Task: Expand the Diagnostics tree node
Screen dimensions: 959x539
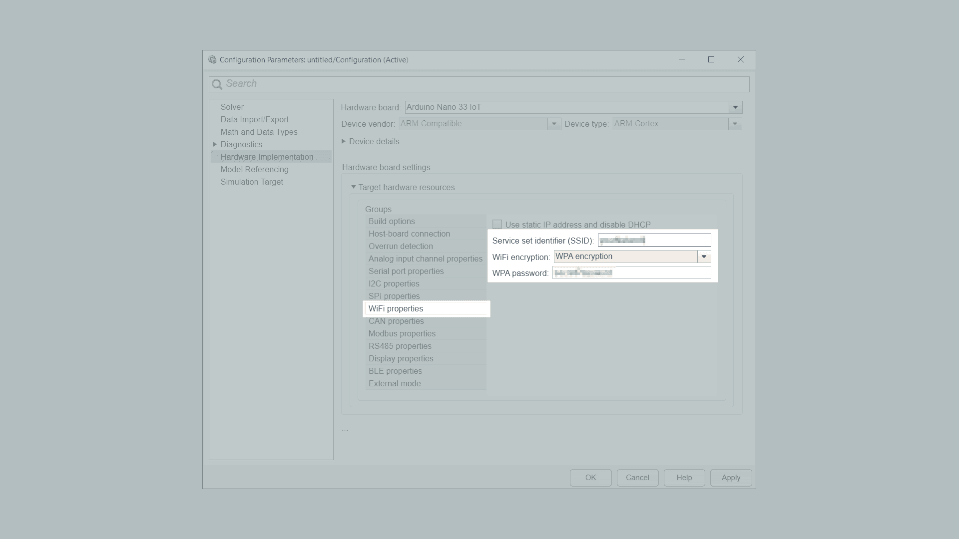Action: point(215,144)
